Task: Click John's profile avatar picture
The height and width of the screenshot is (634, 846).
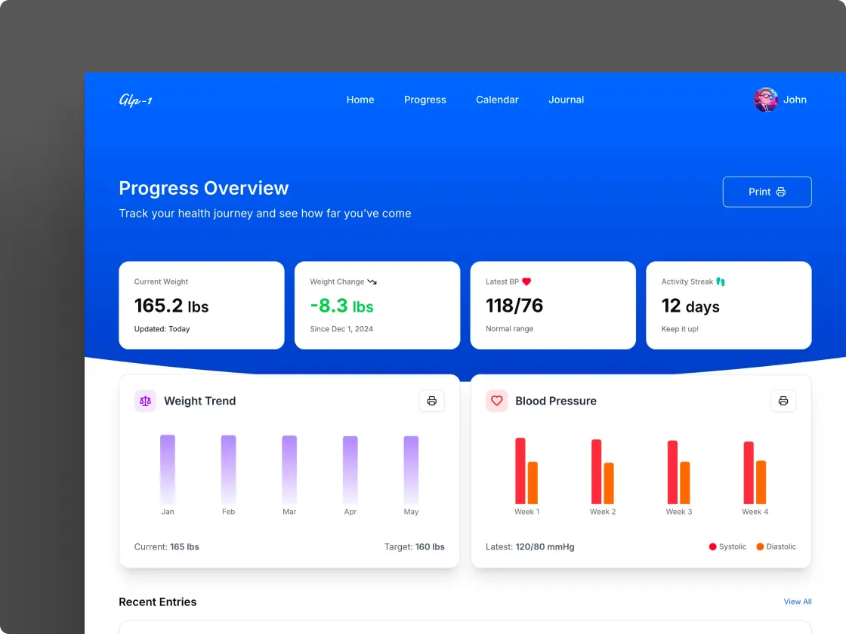Action: (x=765, y=100)
